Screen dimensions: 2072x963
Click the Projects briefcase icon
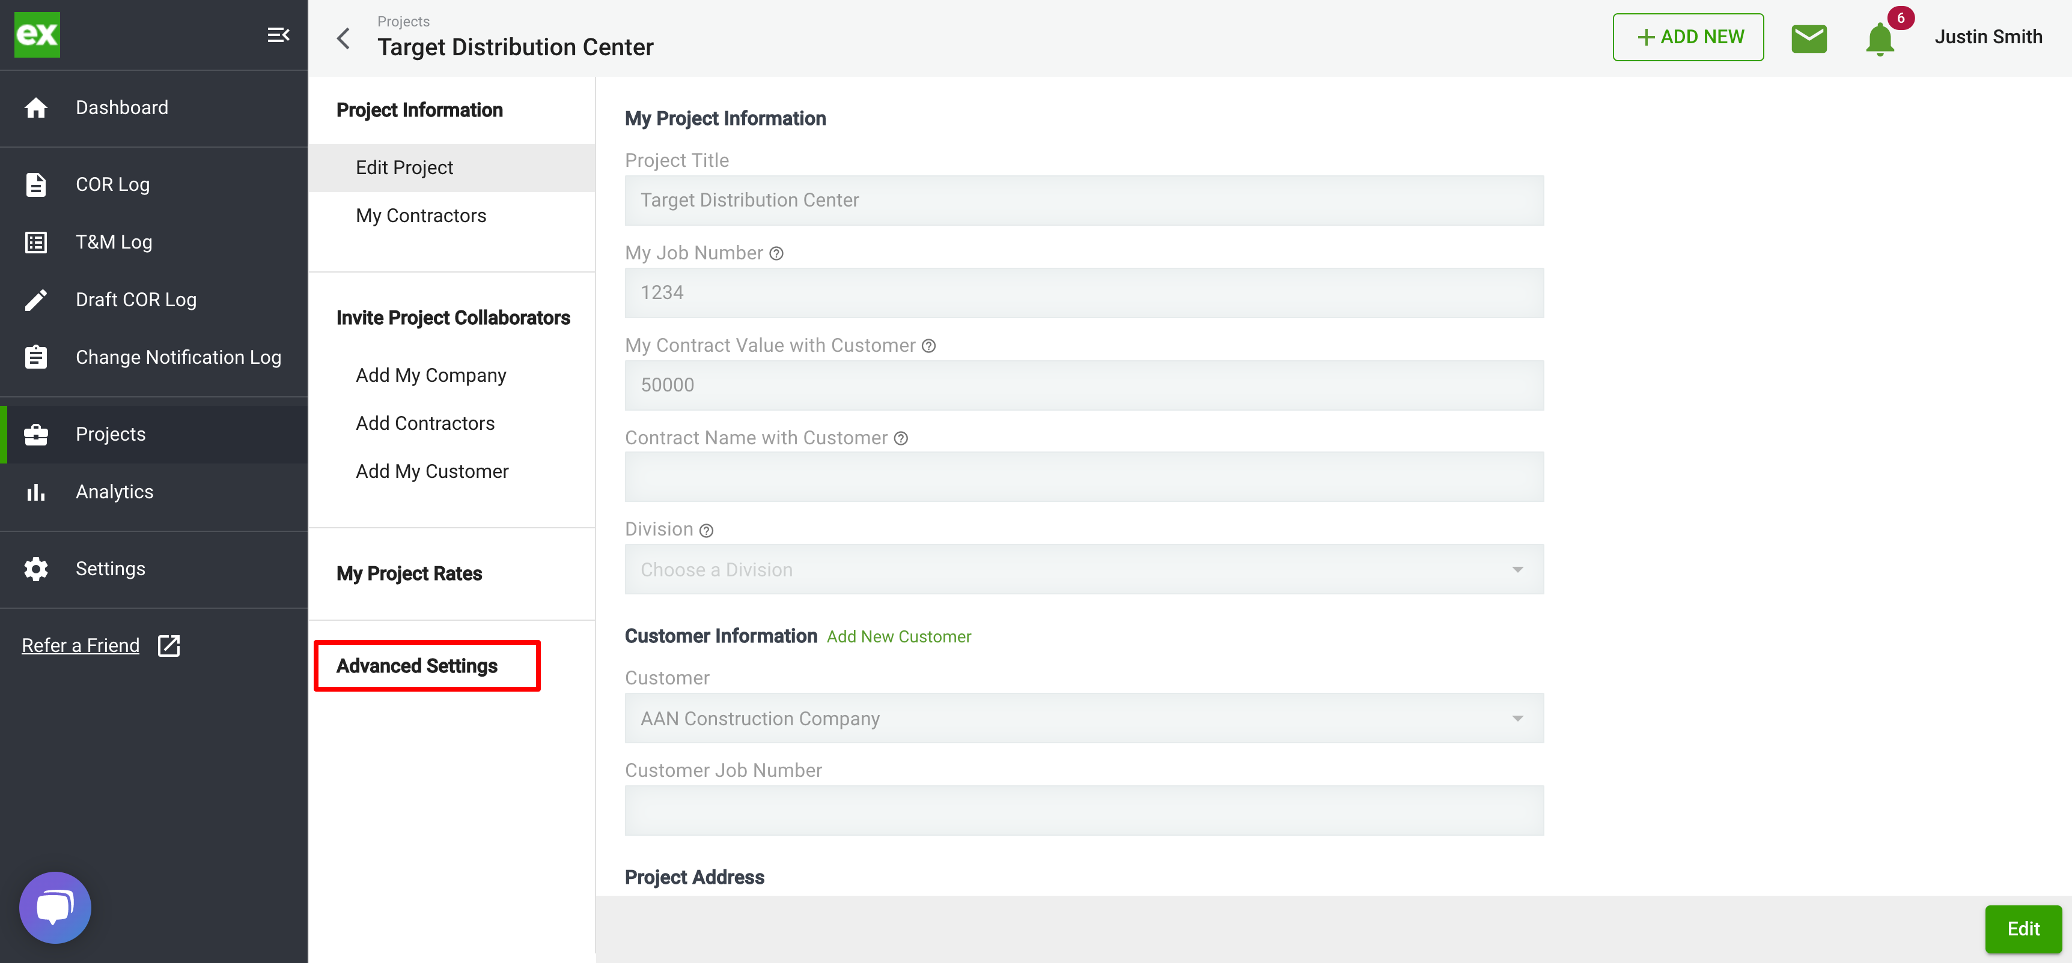click(35, 434)
